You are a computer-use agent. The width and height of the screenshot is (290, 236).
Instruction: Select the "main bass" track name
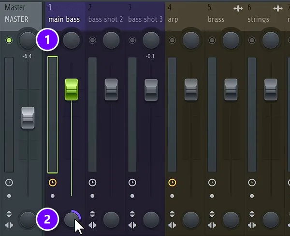click(x=64, y=19)
